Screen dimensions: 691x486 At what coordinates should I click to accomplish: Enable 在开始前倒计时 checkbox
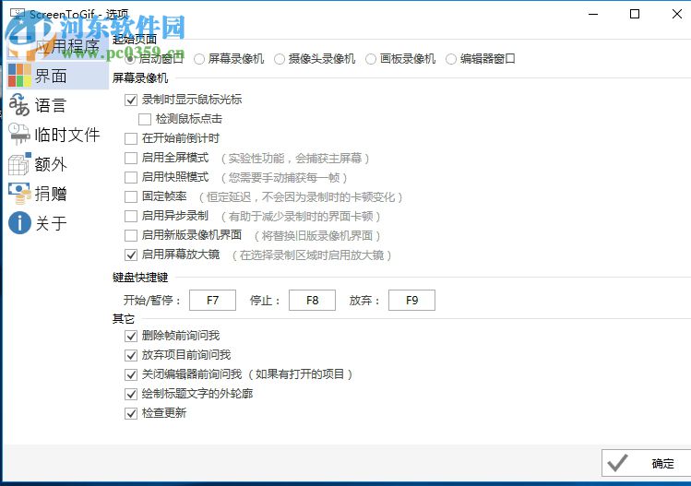(131, 139)
